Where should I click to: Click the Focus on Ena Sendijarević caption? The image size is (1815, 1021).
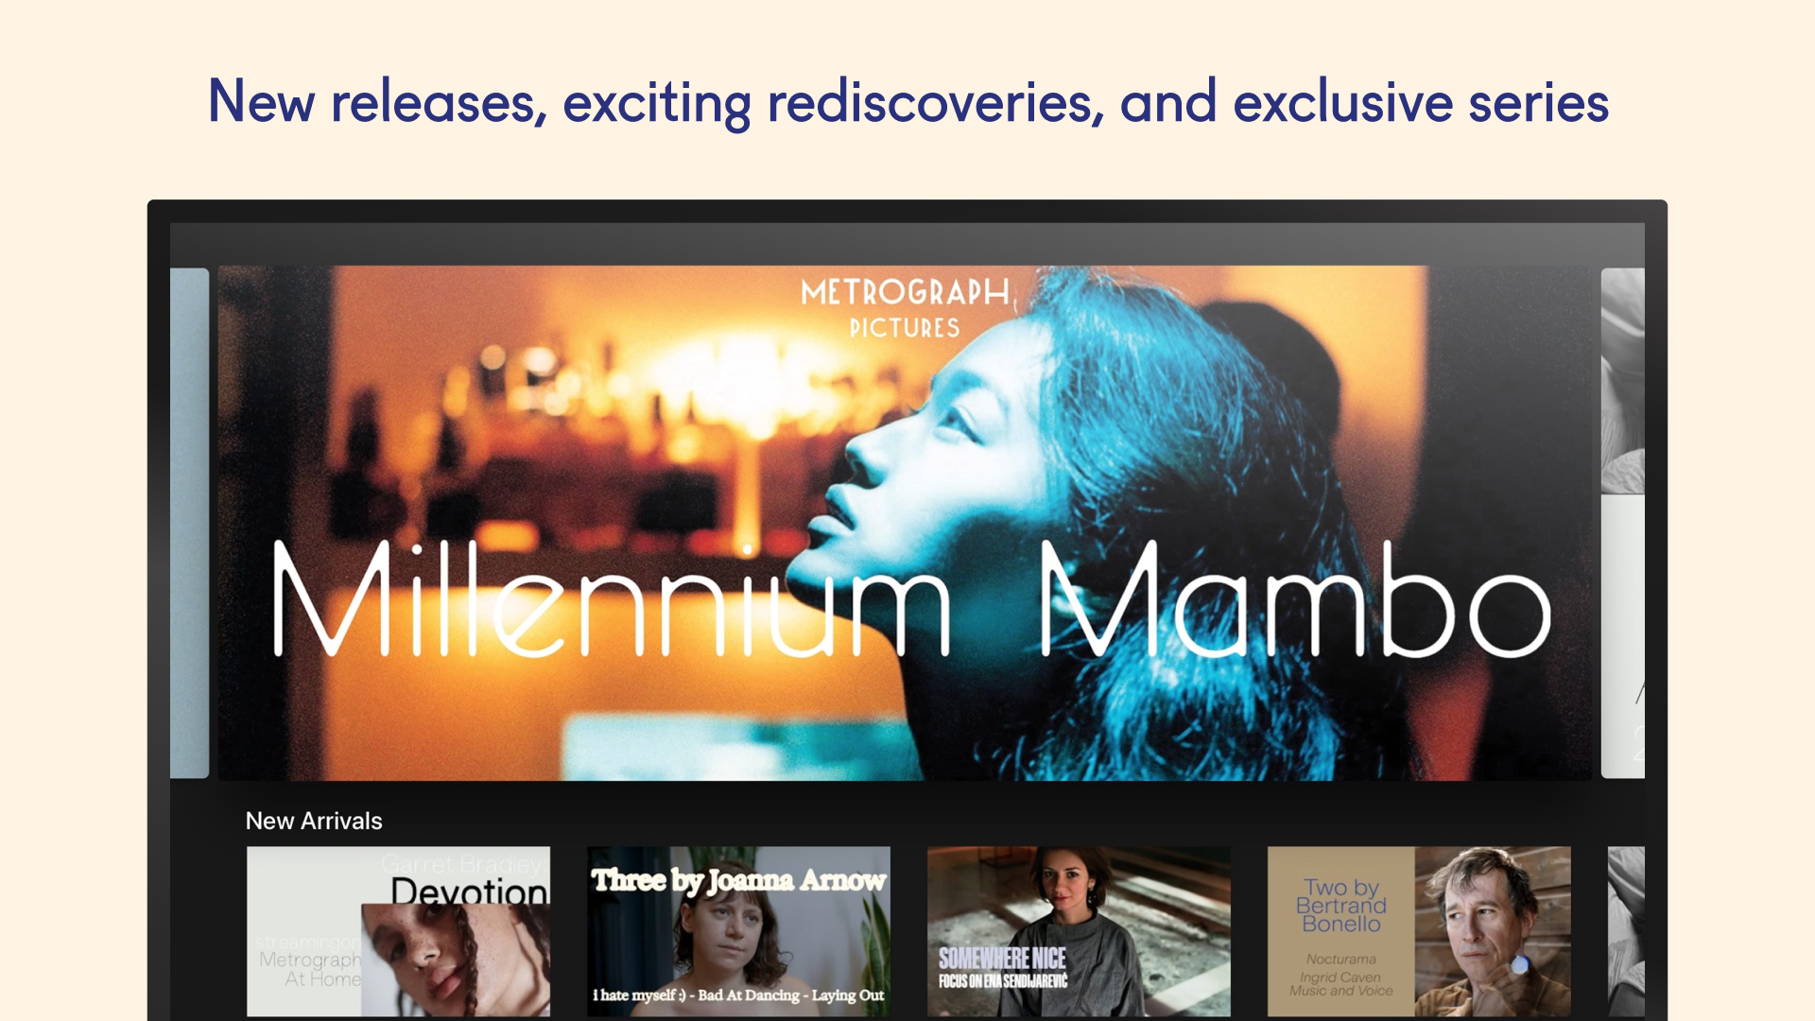point(1003,981)
